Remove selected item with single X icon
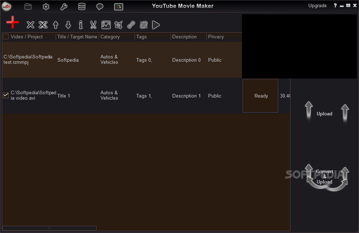 point(30,25)
